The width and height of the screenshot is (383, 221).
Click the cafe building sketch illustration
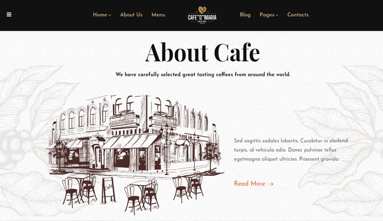[135, 154]
